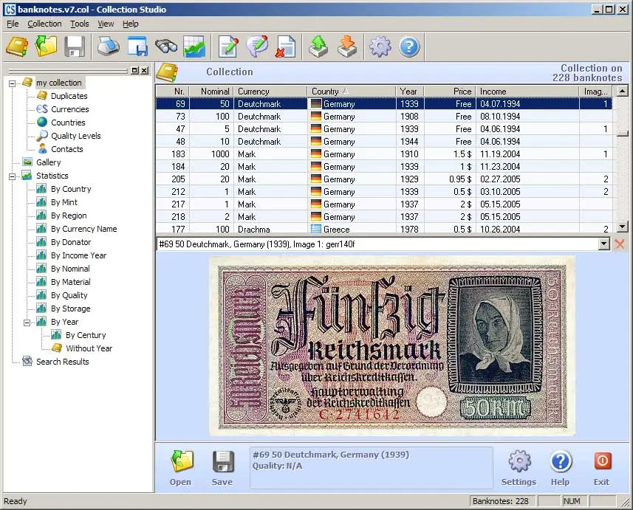633x510 pixels.
Task: Click the Countries globe icon
Action: (x=42, y=123)
